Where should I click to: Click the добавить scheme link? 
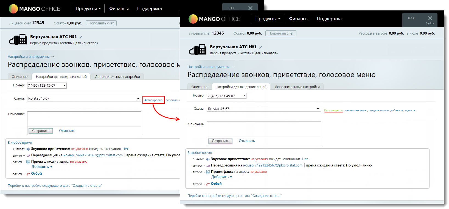[396, 110]
